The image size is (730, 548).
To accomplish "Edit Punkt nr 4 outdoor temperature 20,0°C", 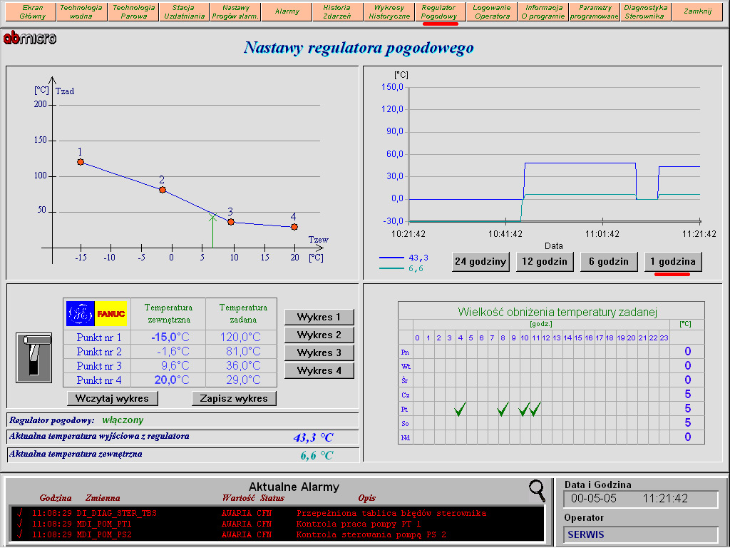I will (172, 380).
